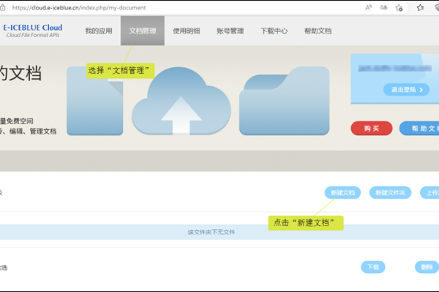The width and height of the screenshot is (439, 292).
Task: Click the folder illustration in banner
Action: click(x=284, y=101)
